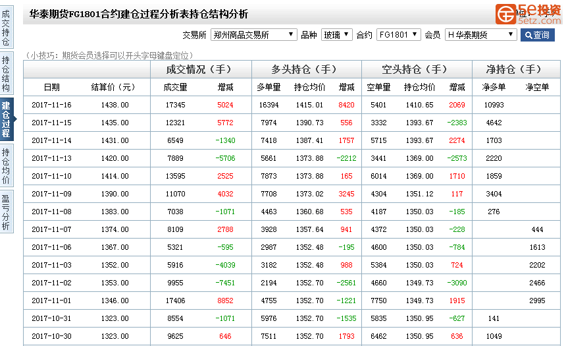Select the date cell 2017-11-02
Viewport: 566px width, 346px height.
click(51, 283)
